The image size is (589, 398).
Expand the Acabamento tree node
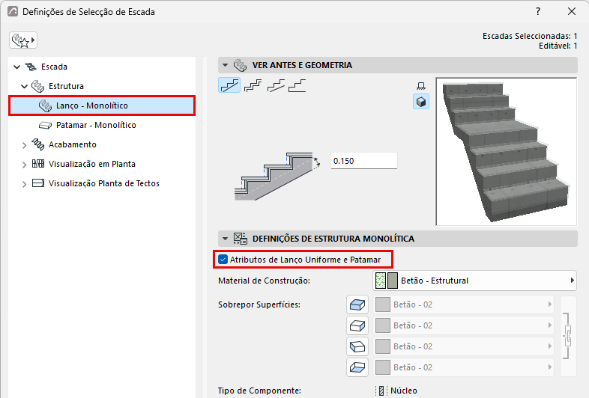click(x=25, y=145)
